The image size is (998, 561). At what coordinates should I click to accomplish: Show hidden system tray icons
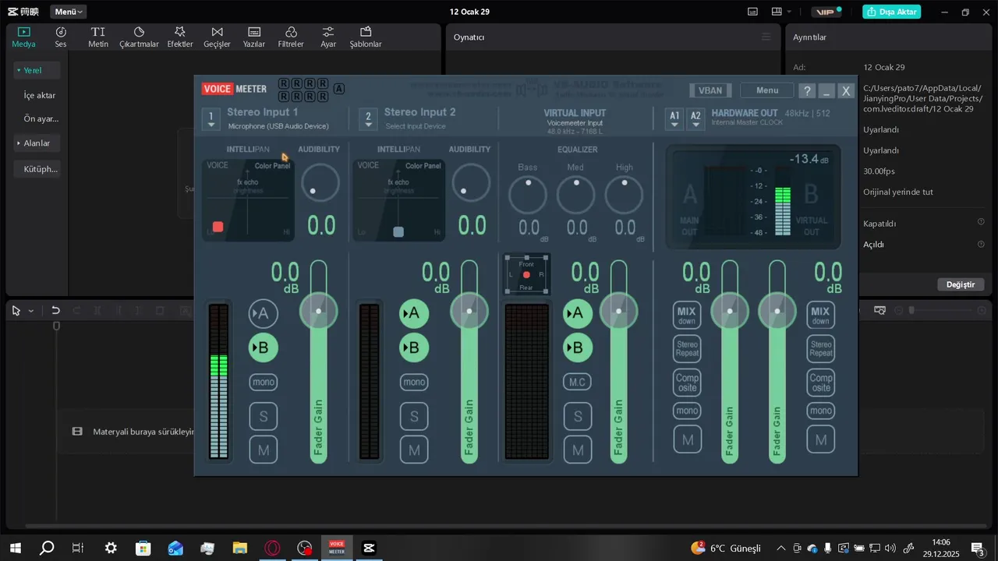pos(781,549)
